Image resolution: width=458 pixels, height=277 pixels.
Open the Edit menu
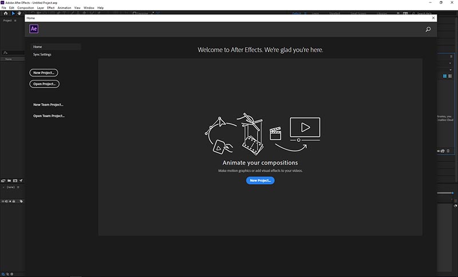[x=11, y=8]
